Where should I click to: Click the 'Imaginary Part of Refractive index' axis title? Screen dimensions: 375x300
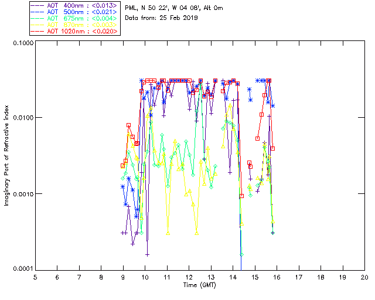coord(6,155)
